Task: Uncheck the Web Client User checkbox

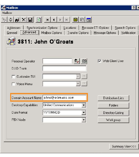Action: (99, 61)
